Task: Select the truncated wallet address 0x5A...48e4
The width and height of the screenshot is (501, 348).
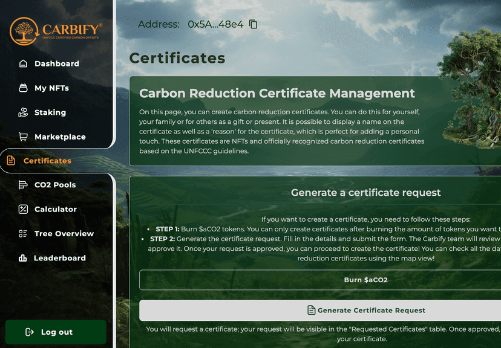Action: [x=216, y=24]
